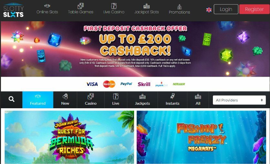This screenshot has width=270, height=164.
Task: Click the magnifying glass search icon
Action: (x=12, y=99)
